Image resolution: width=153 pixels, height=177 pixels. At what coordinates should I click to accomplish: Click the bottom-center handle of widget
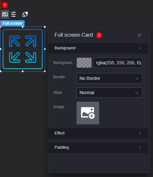(23, 71)
